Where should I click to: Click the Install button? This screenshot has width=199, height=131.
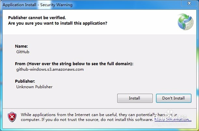click(x=135, y=98)
